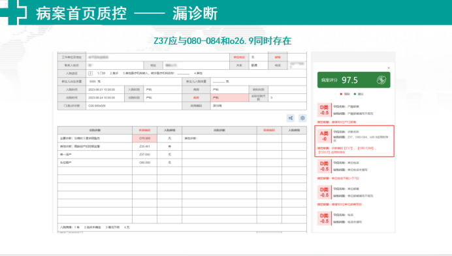Click the O26.900x506 outpatient diagnosis field

(134, 106)
